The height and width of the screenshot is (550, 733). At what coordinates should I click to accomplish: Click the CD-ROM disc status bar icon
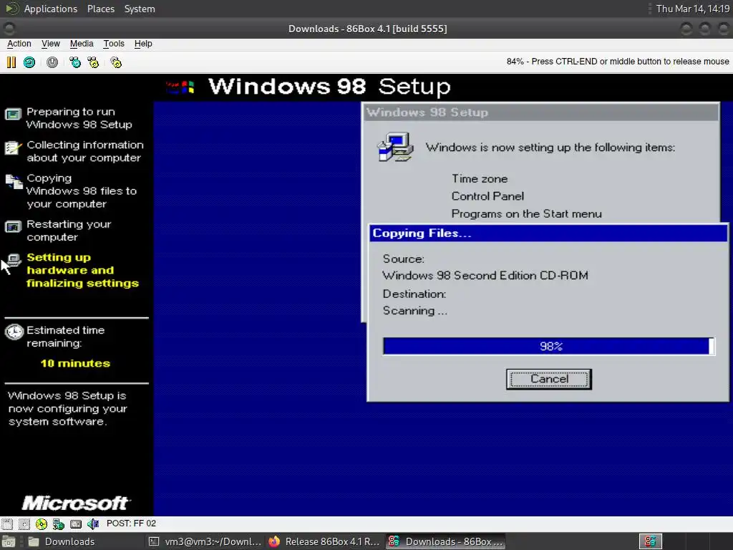click(41, 524)
